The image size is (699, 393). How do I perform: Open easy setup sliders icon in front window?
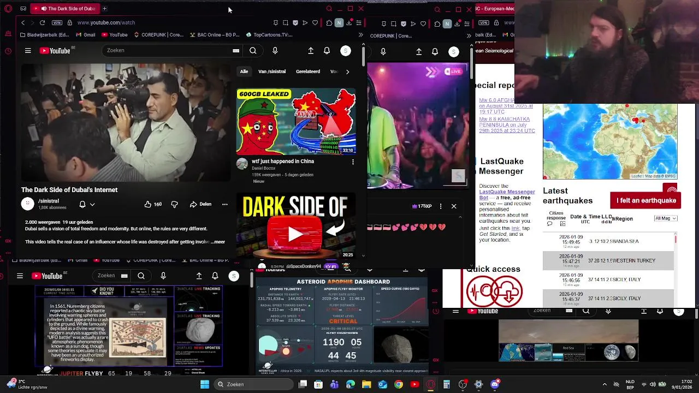pos(359,23)
